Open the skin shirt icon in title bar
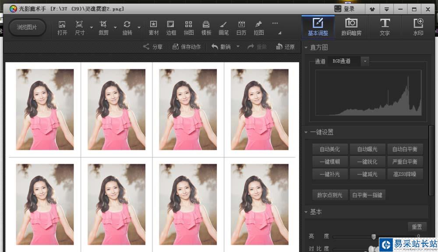The image size is (438, 252). (x=372, y=9)
